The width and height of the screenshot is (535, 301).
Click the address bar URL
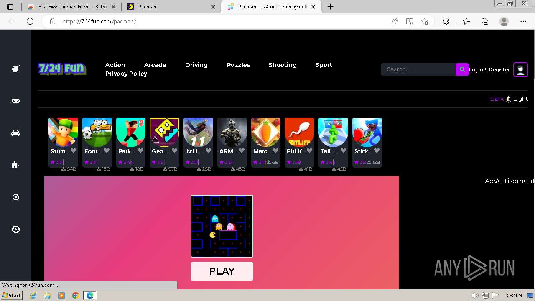point(99,21)
